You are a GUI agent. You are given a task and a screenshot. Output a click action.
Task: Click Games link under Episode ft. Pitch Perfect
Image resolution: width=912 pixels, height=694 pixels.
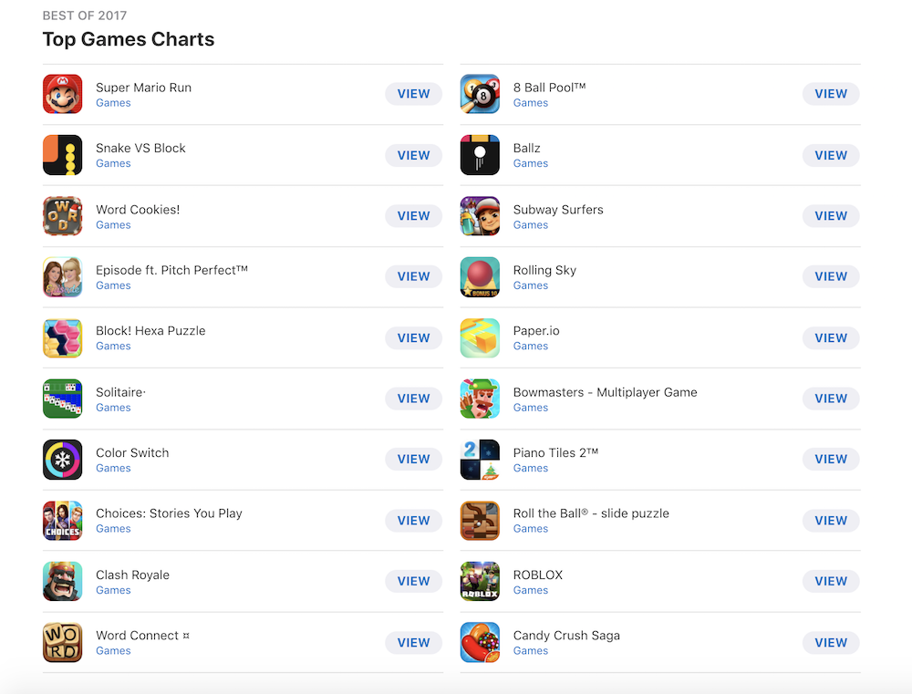click(113, 285)
